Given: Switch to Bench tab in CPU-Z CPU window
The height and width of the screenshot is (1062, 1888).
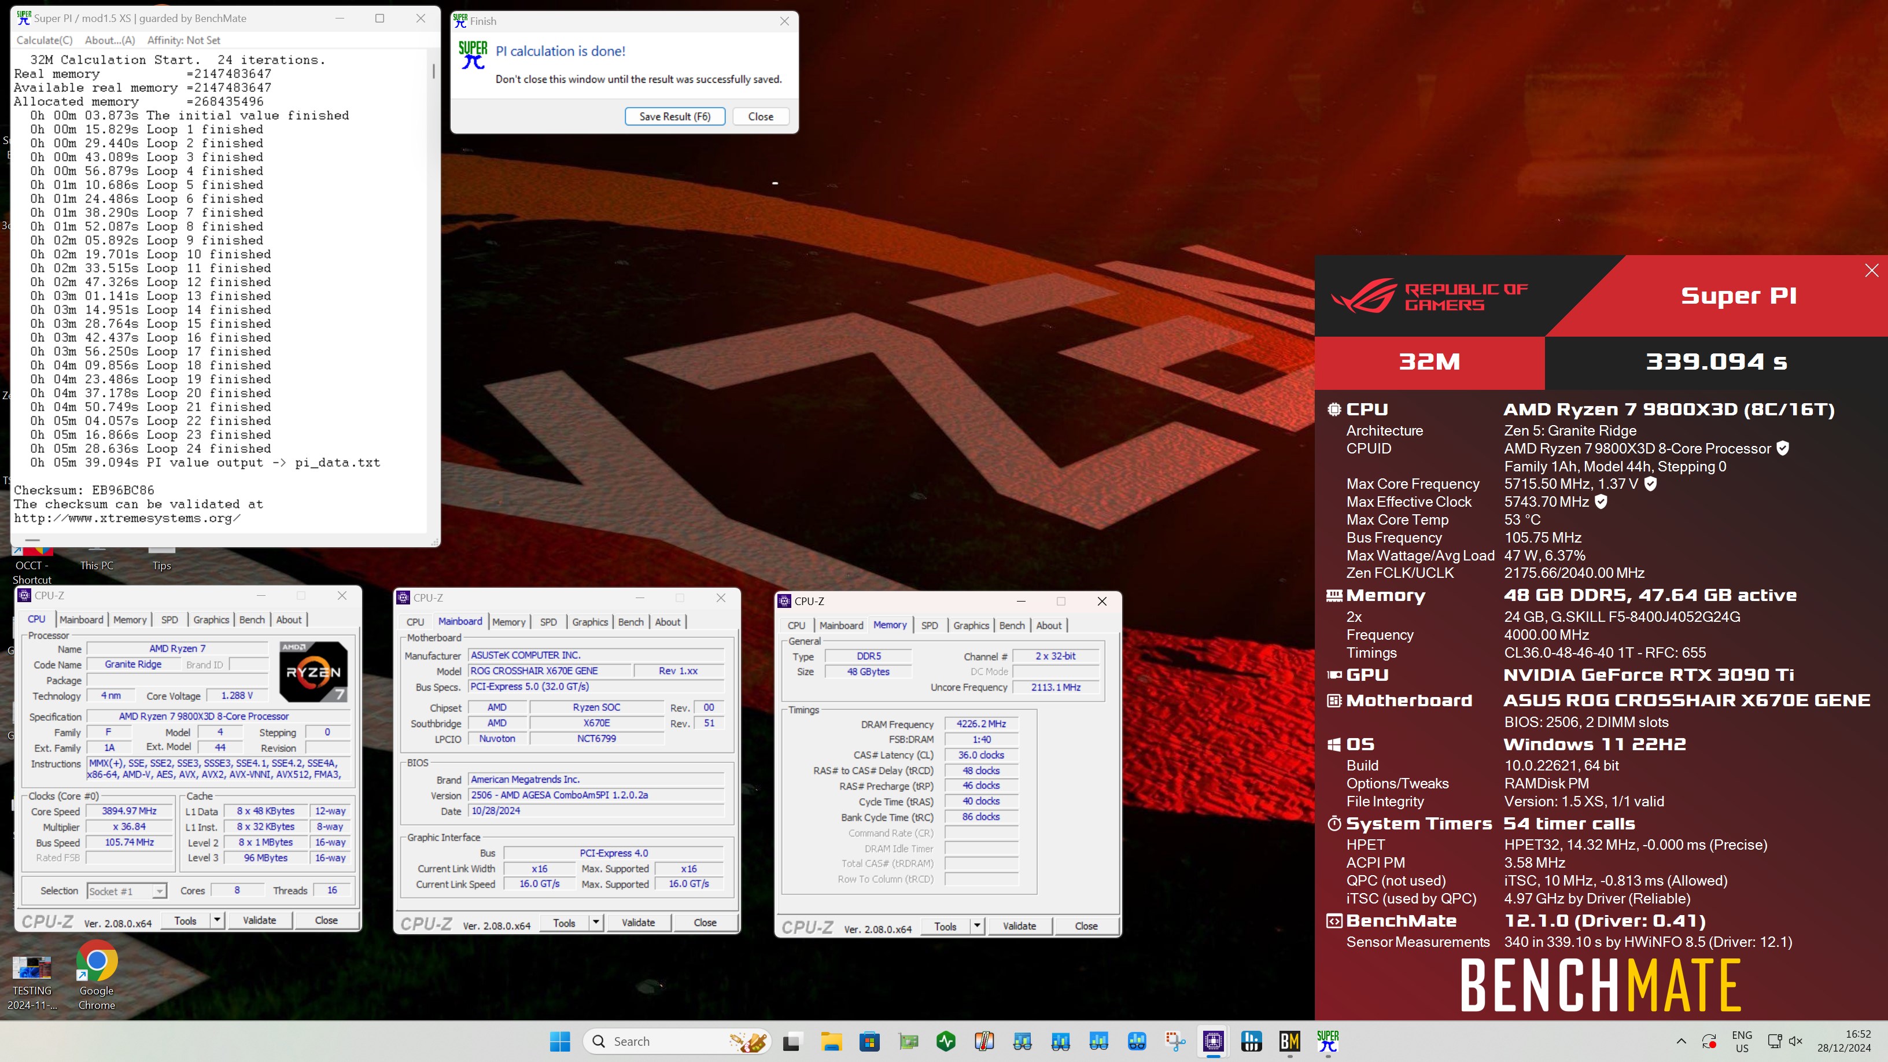Looking at the screenshot, I should [252, 620].
